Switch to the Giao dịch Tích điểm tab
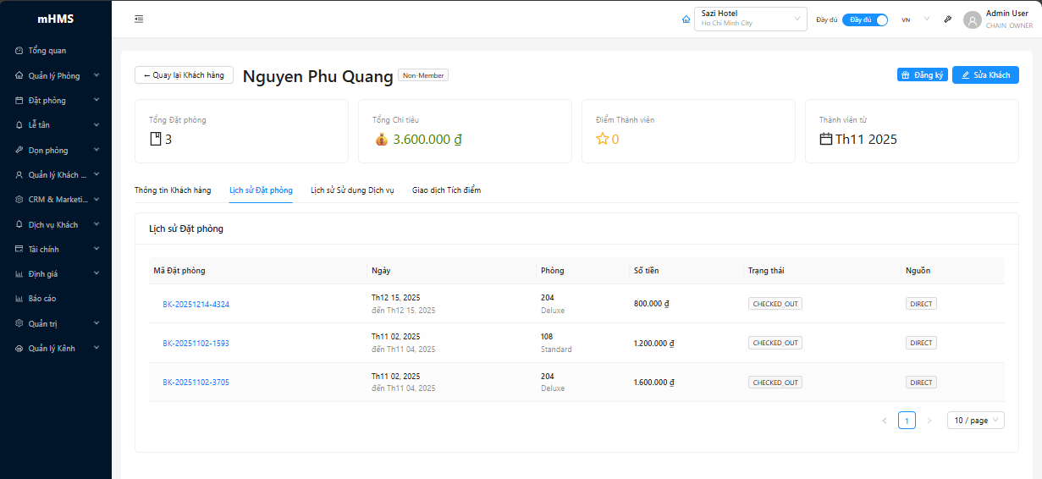This screenshot has width=1042, height=479. (x=446, y=190)
